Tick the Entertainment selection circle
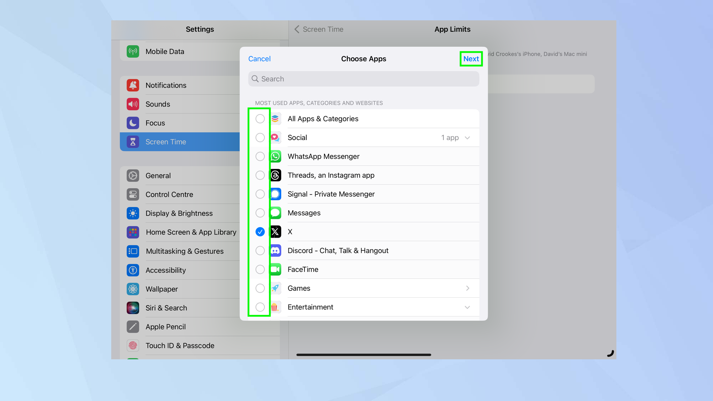Screen dimensions: 713x401 pyautogui.click(x=260, y=307)
